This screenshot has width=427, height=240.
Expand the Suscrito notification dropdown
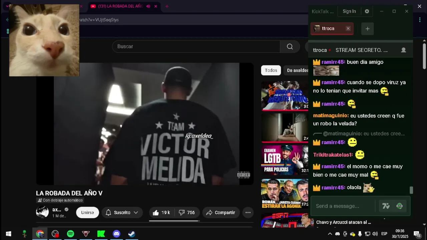136,213
